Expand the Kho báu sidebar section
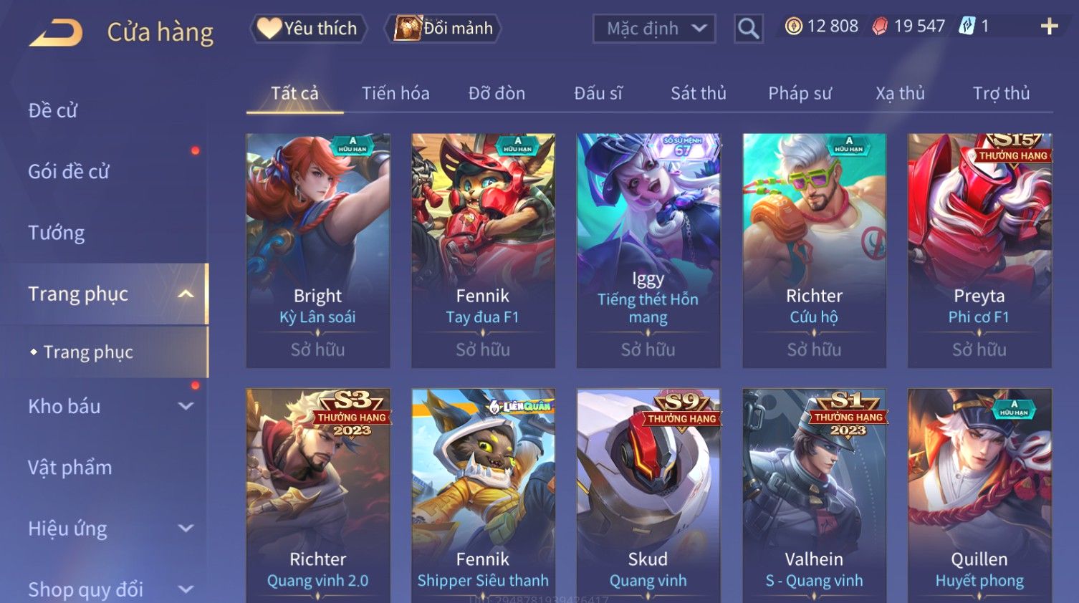Viewport: 1079px width, 603px height. click(186, 406)
